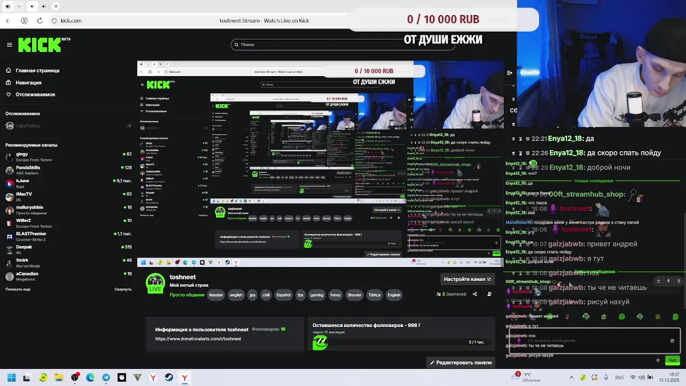Screen dimensions: 686x386
Task: Click the green Чат send button
Action: coord(672,360)
